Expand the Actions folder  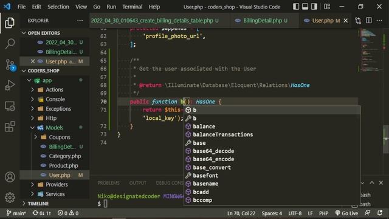32,89
